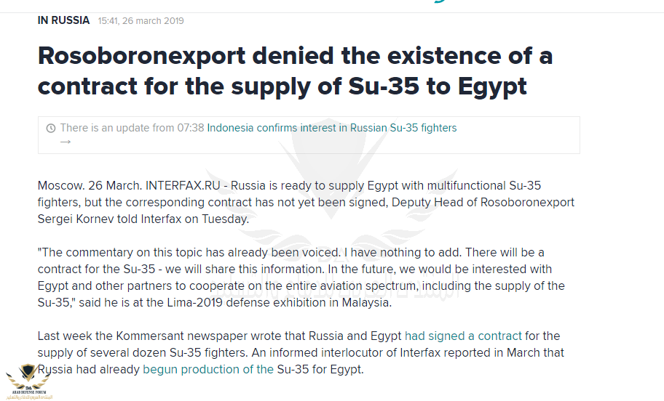Click the headline's second line ending "to Egypt"

click(x=282, y=86)
